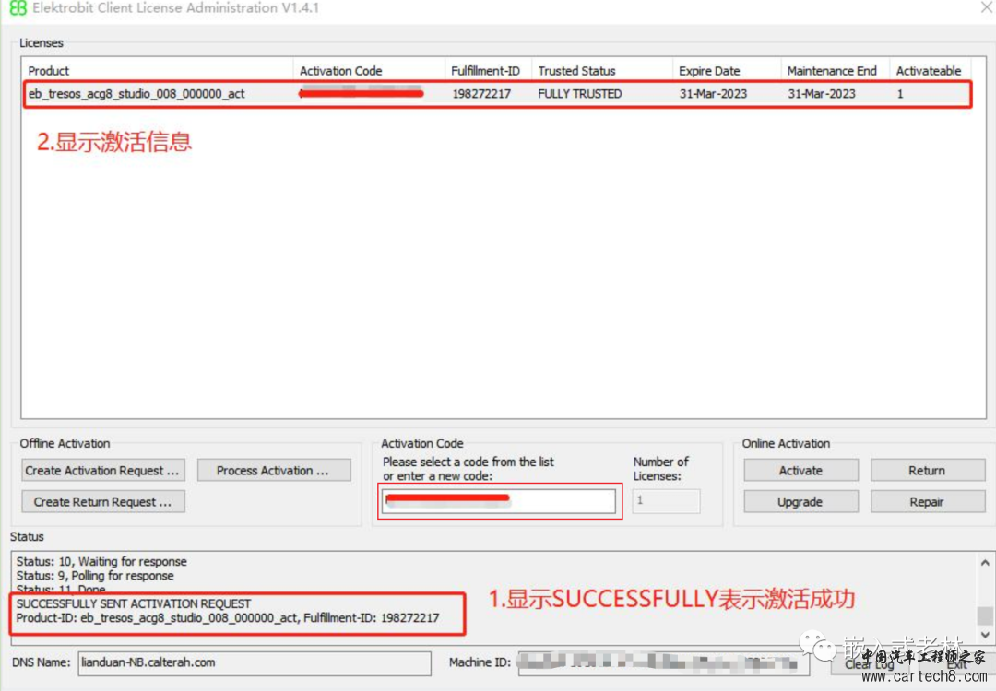Click the FULLY TRUSTED status cell
This screenshot has width=996, height=691.
(580, 94)
